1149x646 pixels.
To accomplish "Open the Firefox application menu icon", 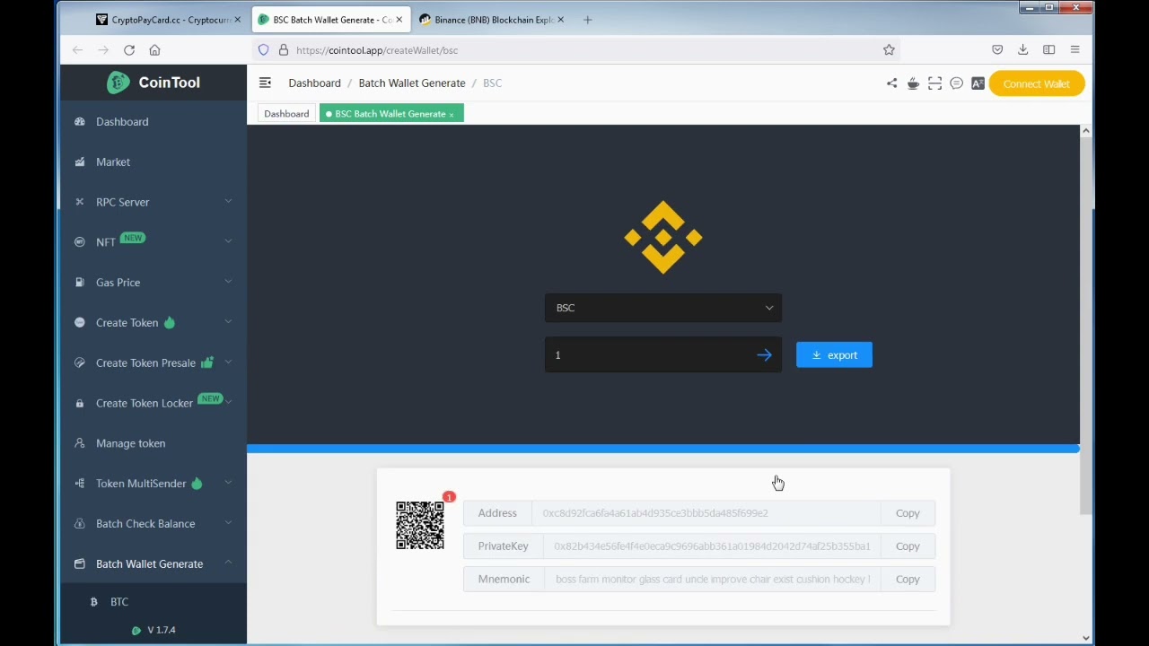I will [x=1074, y=50].
